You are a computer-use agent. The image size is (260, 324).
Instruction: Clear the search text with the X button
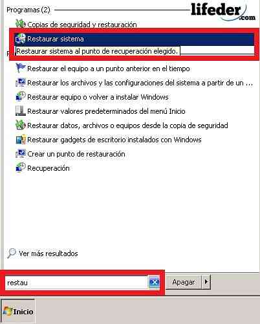154,282
